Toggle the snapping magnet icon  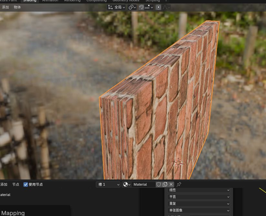(141, 7)
